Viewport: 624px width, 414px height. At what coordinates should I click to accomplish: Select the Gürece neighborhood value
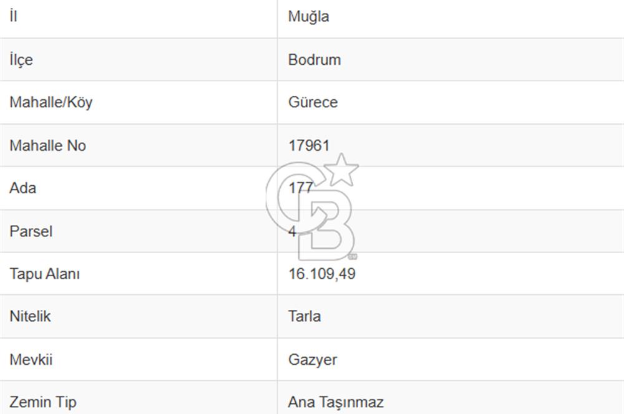(313, 102)
